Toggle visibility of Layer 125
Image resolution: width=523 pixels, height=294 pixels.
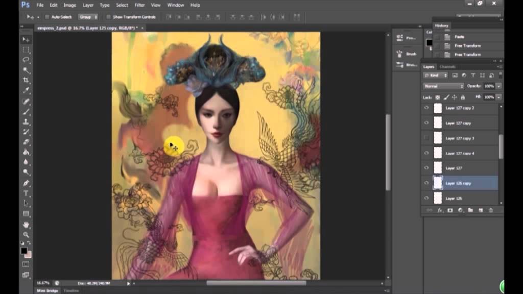pos(426,198)
